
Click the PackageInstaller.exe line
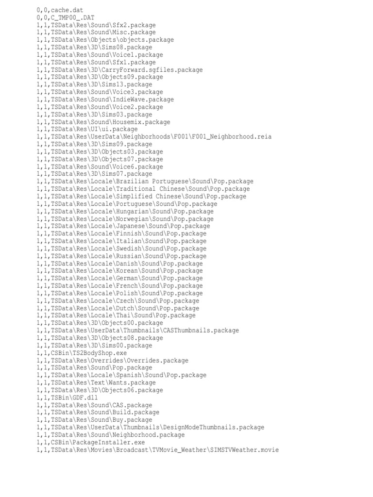[x=91, y=443]
